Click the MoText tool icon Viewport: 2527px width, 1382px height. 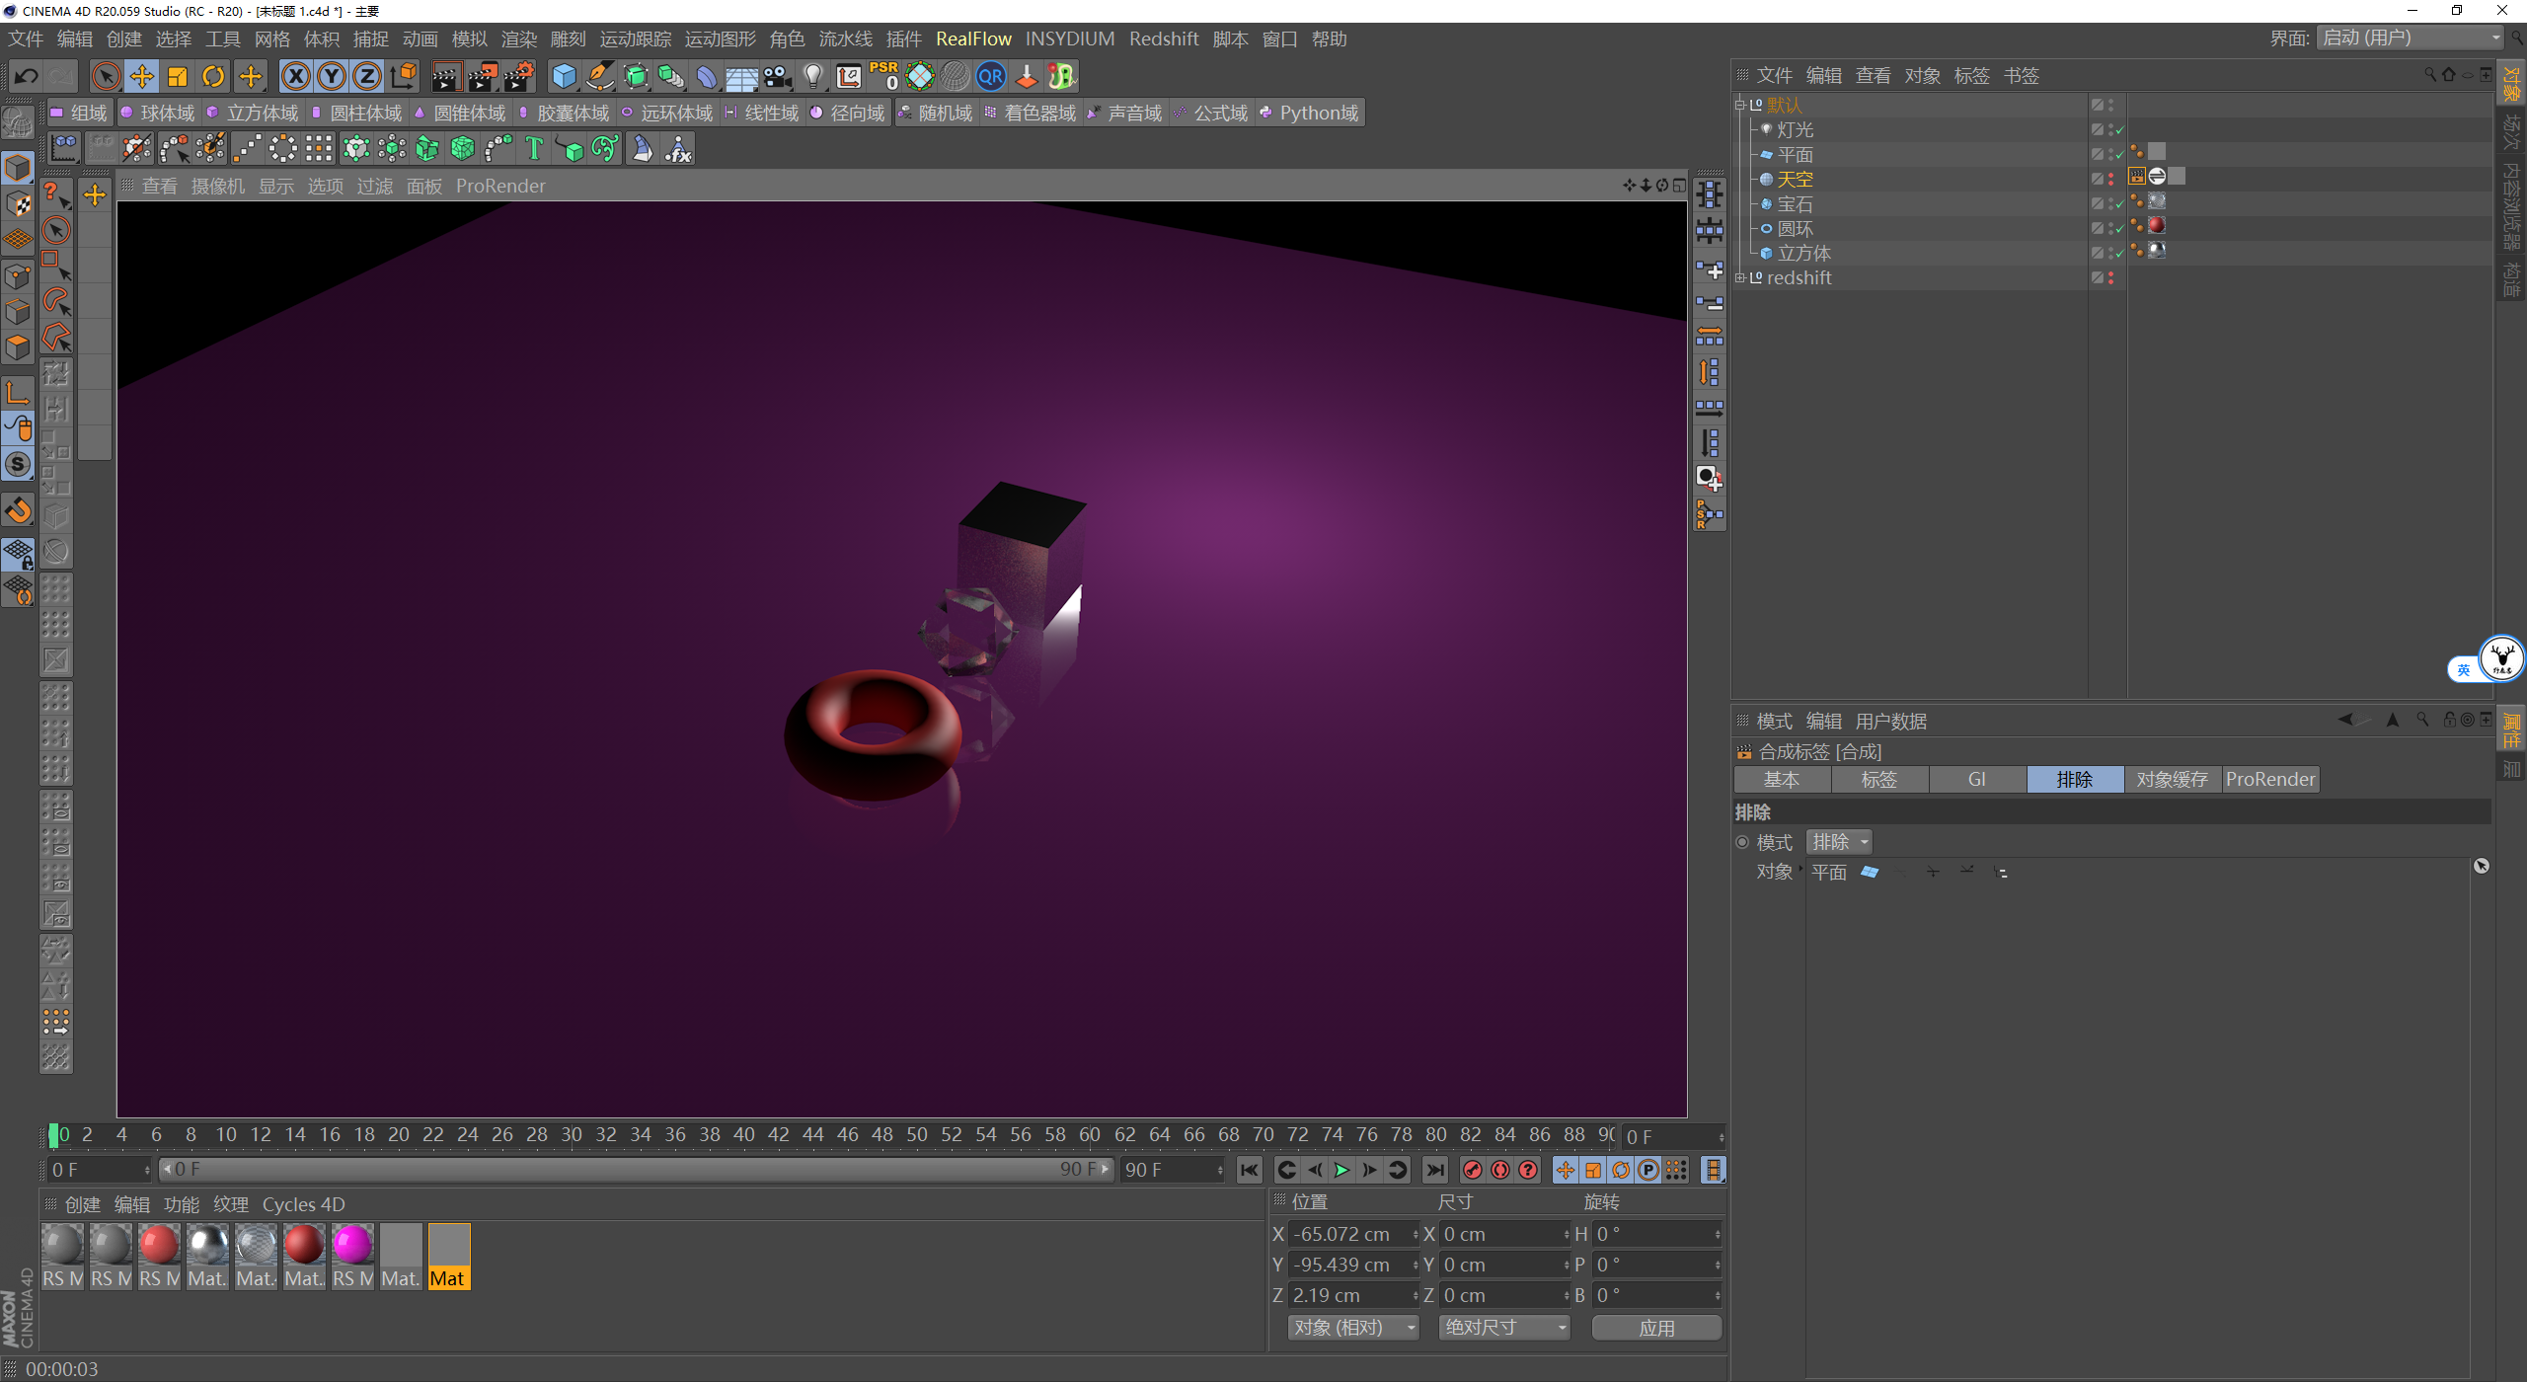click(534, 149)
